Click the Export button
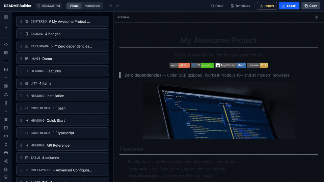The width and height of the screenshot is (324, 182). (289, 6)
